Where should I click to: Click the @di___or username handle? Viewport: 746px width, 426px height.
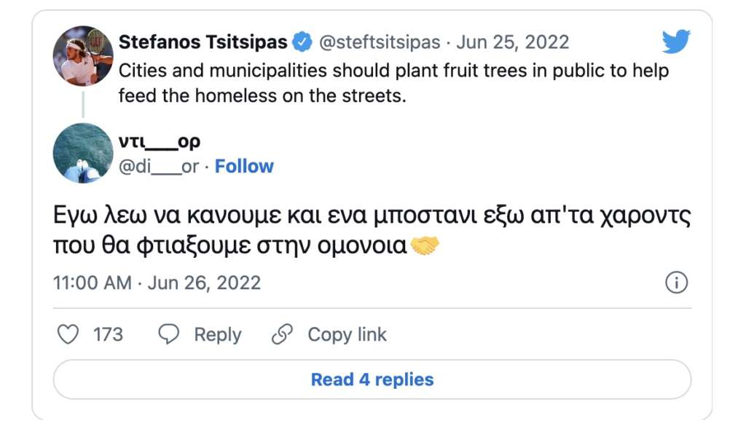(x=159, y=166)
